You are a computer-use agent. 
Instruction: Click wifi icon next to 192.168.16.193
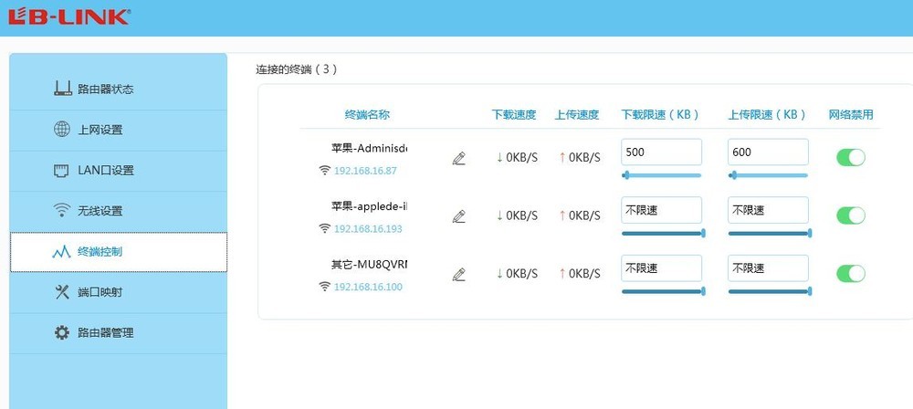324,228
